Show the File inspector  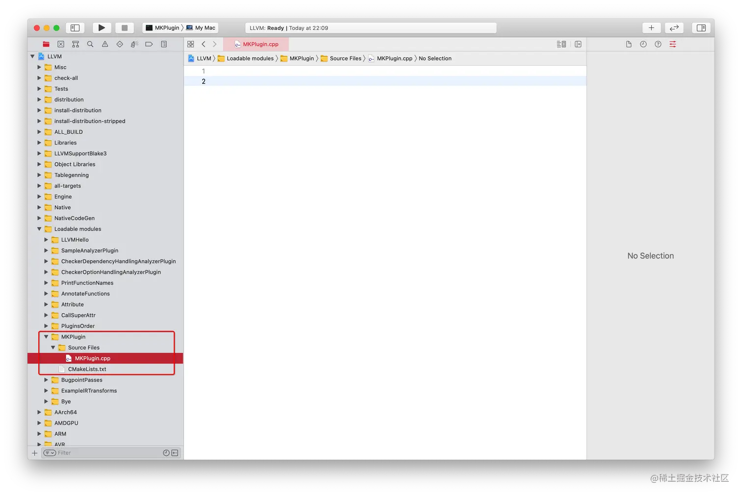[629, 44]
